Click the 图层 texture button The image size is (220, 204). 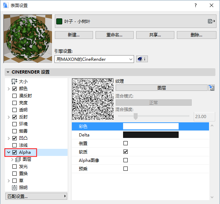(x=162, y=88)
